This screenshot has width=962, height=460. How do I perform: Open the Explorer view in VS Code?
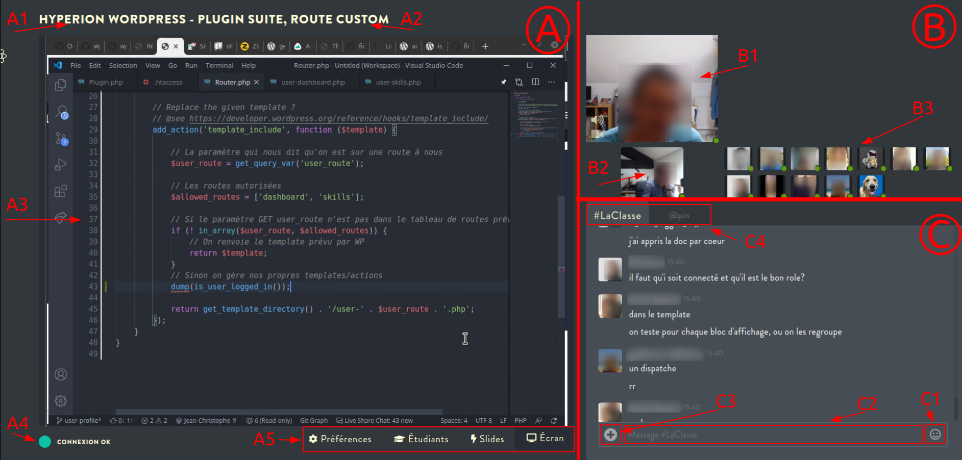tap(60, 85)
